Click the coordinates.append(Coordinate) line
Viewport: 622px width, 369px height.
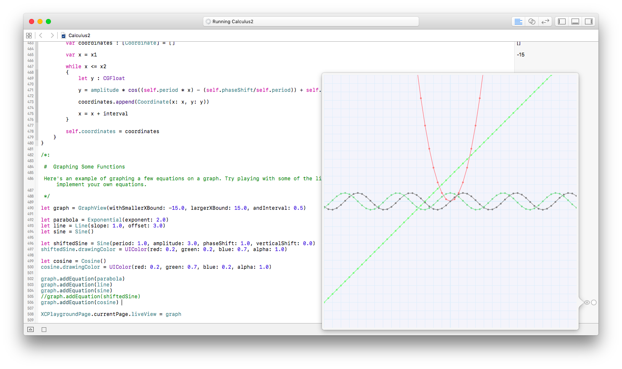pyautogui.click(x=144, y=102)
